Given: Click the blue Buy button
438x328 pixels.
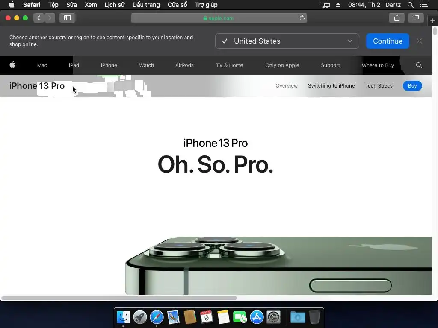Looking at the screenshot, I should pos(412,85).
